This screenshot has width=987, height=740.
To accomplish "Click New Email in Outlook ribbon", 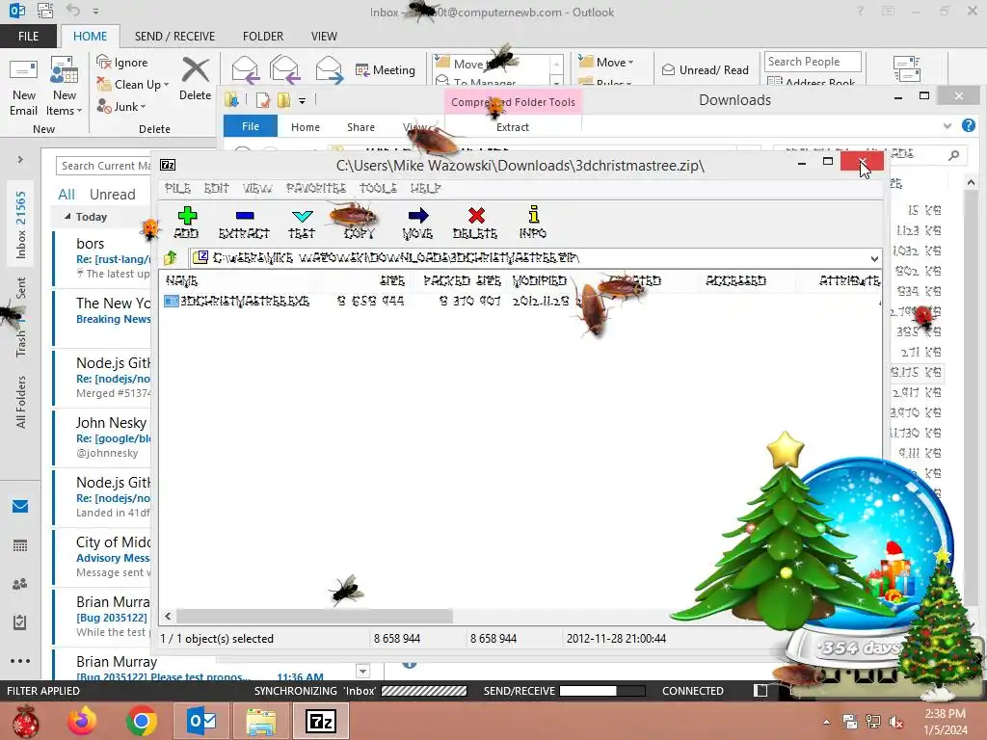I will click(23, 86).
